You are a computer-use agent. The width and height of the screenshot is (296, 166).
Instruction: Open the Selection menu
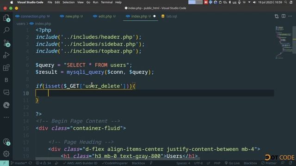pyautogui.click(x=68, y=2)
